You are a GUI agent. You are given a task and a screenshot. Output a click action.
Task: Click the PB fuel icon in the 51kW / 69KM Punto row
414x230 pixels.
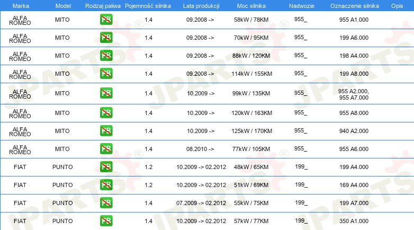(106, 184)
